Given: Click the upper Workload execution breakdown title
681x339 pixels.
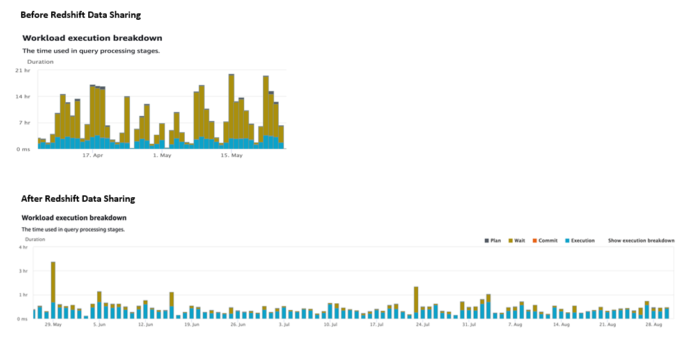Looking at the screenshot, I should click(92, 38).
